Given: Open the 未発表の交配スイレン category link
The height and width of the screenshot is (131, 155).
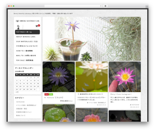Looking at the screenshot, I should click(24, 112).
